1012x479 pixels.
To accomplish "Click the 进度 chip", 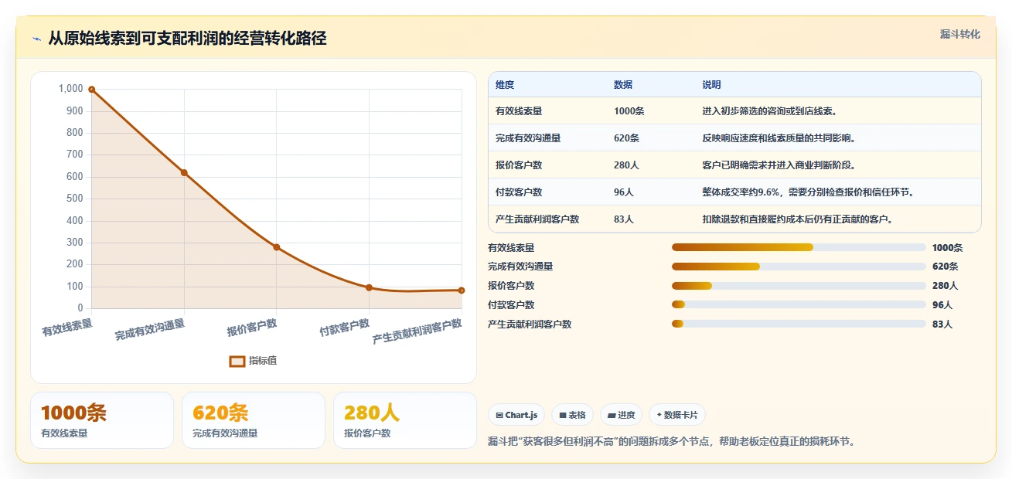I will click(x=621, y=415).
